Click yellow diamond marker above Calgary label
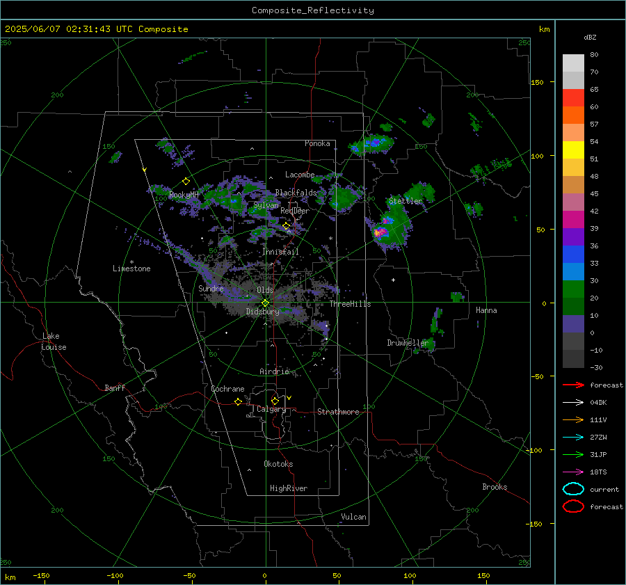 (275, 401)
